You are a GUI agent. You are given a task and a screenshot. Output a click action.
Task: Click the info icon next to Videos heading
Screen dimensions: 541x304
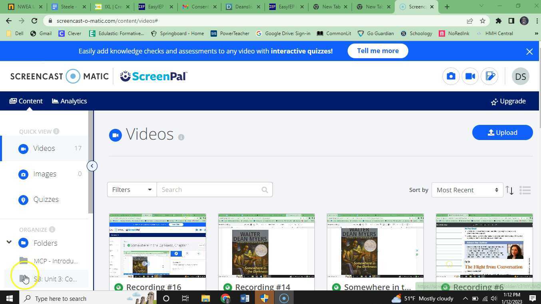click(x=181, y=137)
